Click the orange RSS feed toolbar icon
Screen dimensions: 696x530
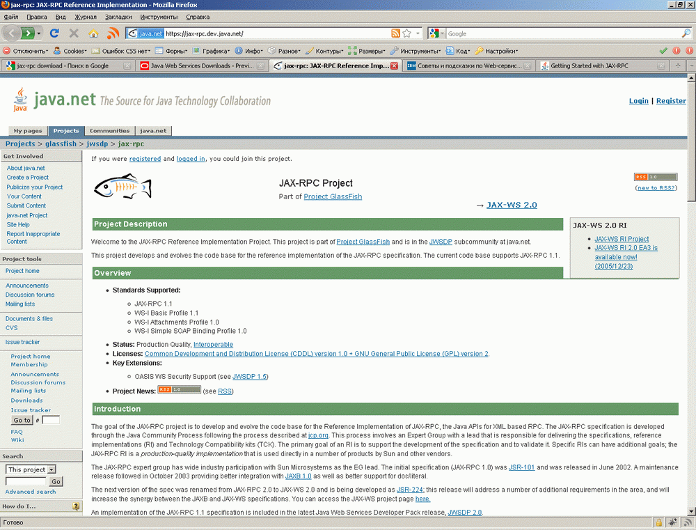113,33
